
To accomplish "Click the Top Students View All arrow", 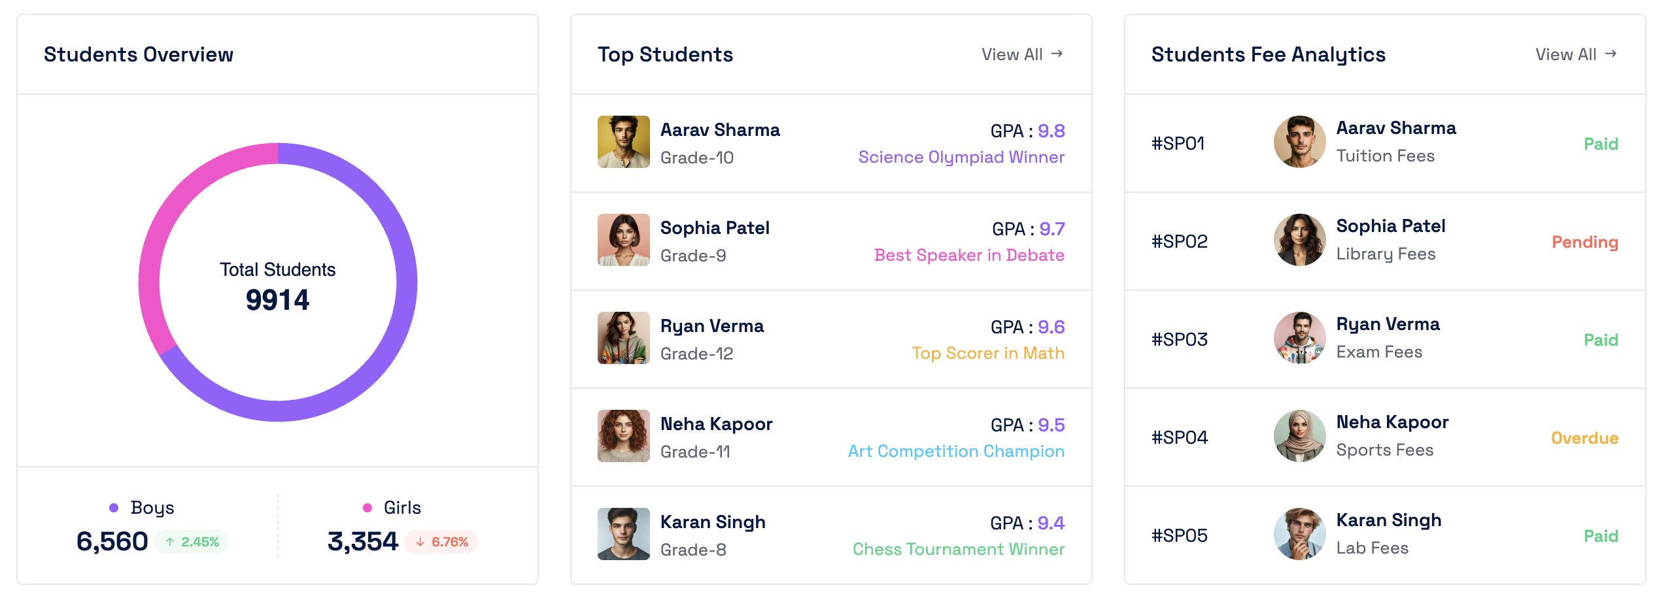I will (1057, 54).
